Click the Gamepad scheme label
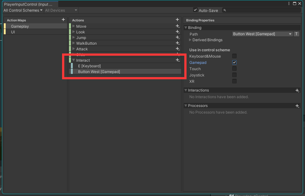The image size is (305, 196). pos(198,63)
